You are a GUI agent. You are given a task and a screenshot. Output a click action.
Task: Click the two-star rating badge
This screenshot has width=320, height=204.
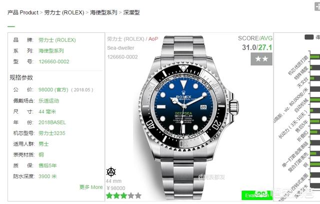[261, 59]
